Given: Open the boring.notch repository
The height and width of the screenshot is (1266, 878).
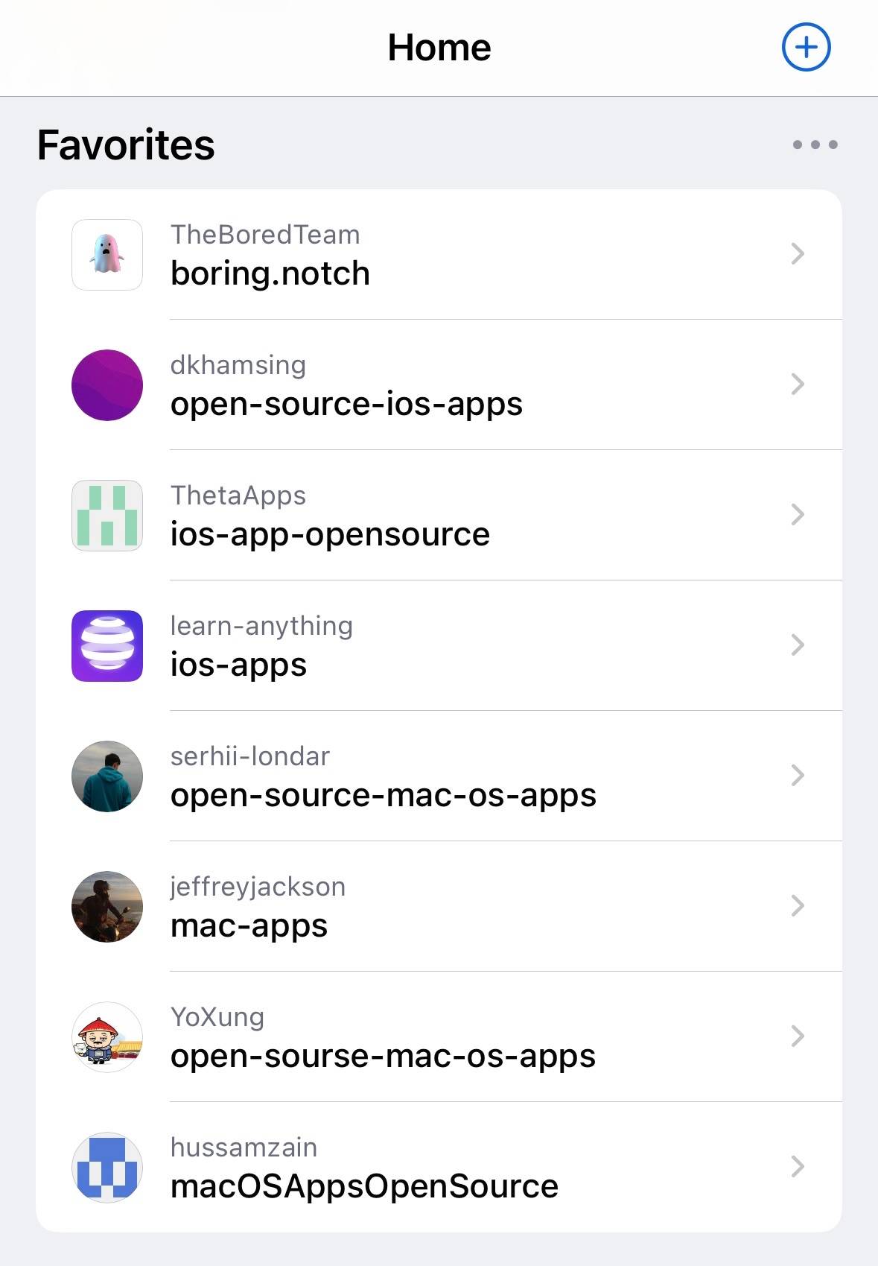Looking at the screenshot, I should pyautogui.click(x=439, y=254).
